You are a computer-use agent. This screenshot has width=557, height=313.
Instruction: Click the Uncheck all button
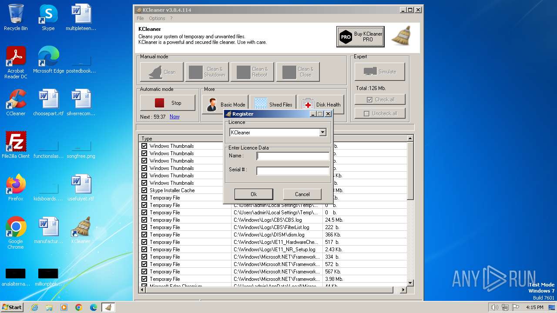coord(380,113)
